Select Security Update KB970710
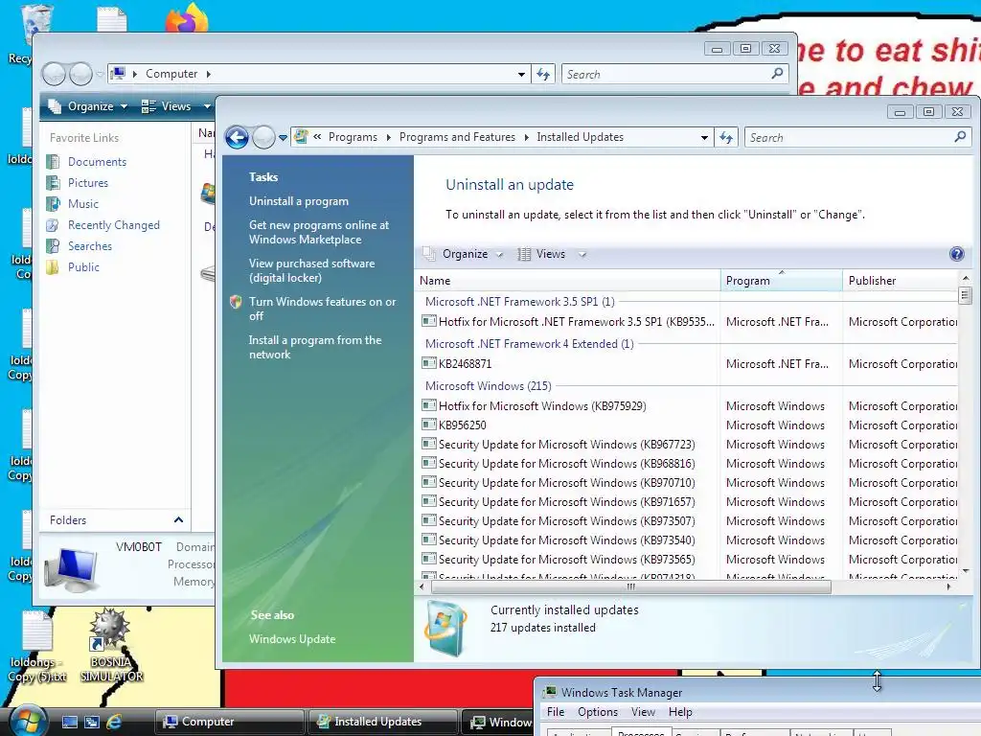Viewport: 981px width, 736px height. pyautogui.click(x=689, y=483)
